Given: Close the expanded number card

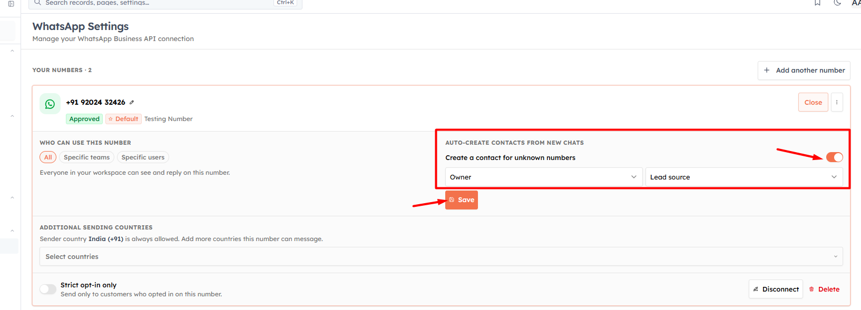Looking at the screenshot, I should click(x=813, y=102).
